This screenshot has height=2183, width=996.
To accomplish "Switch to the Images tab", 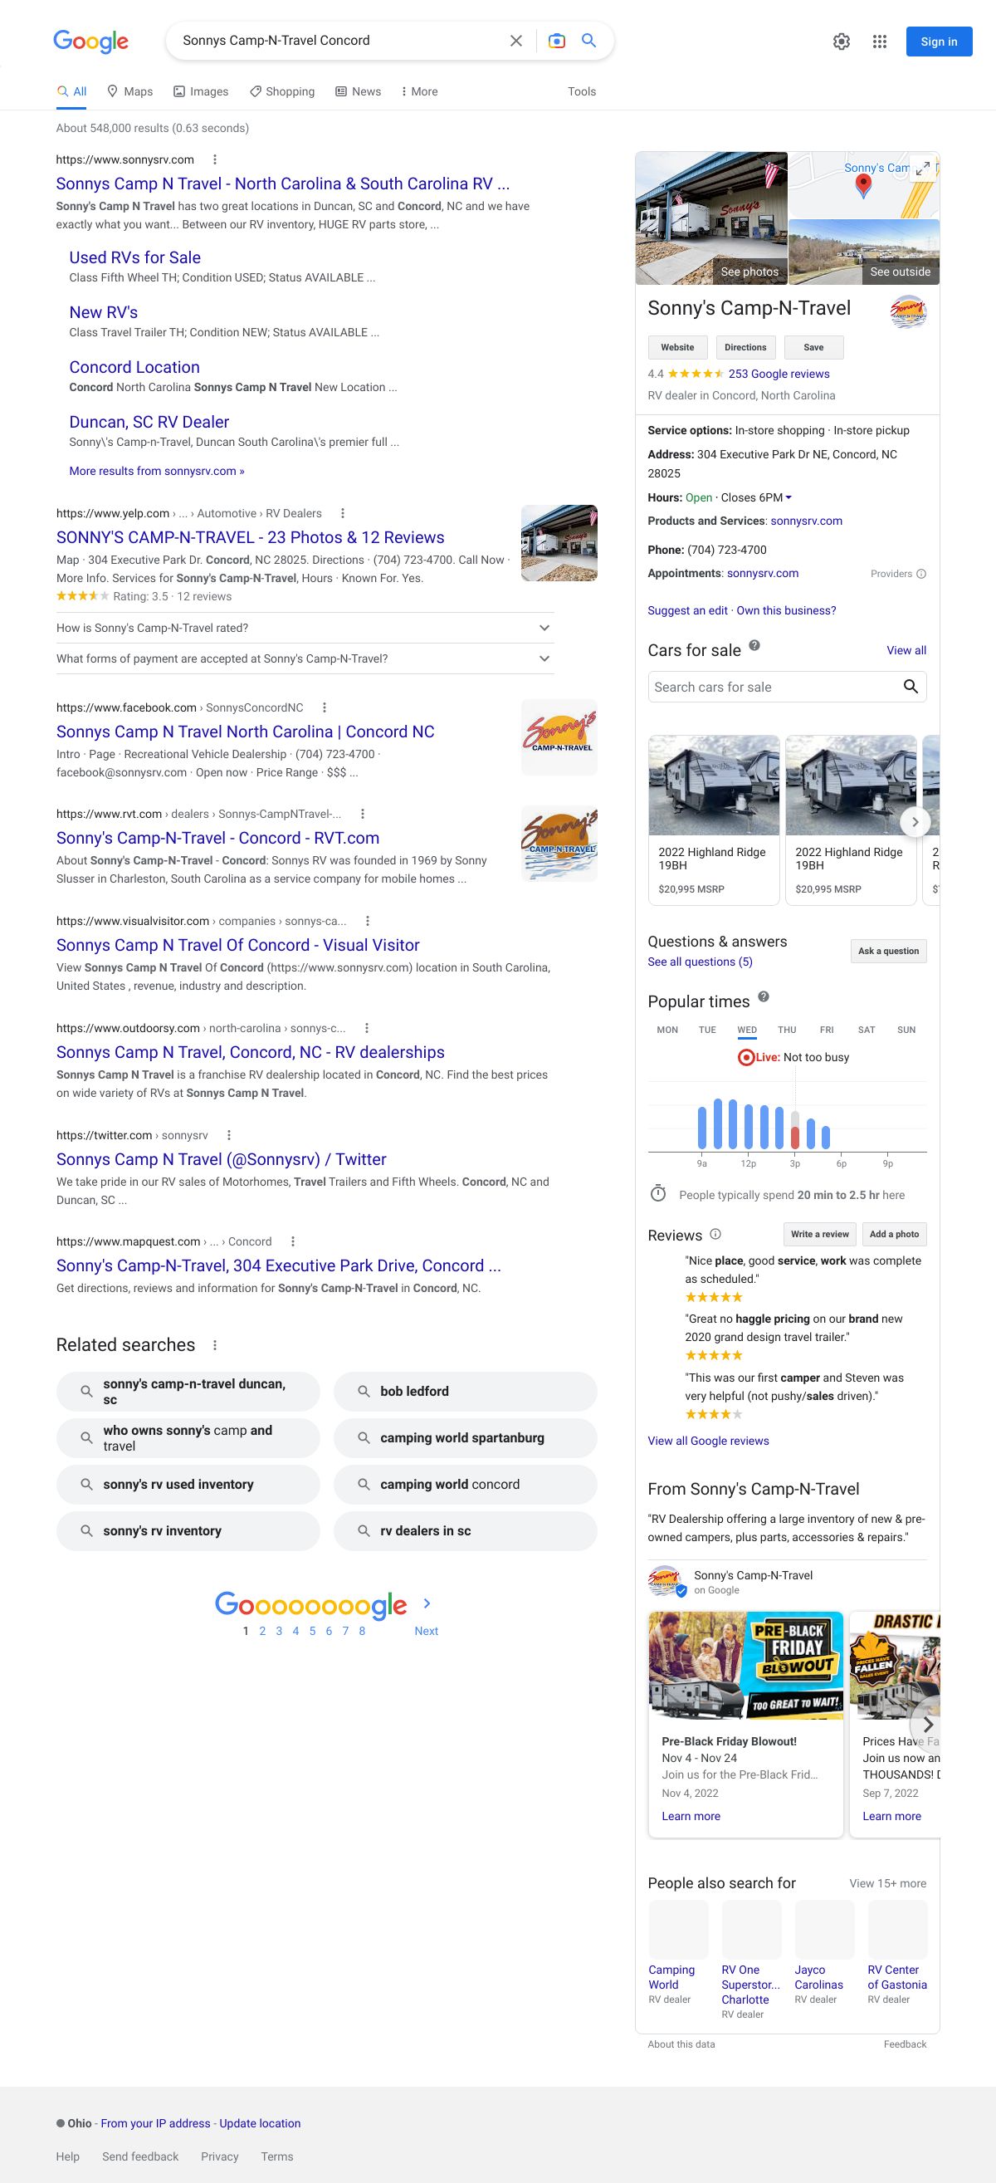I will coord(201,91).
